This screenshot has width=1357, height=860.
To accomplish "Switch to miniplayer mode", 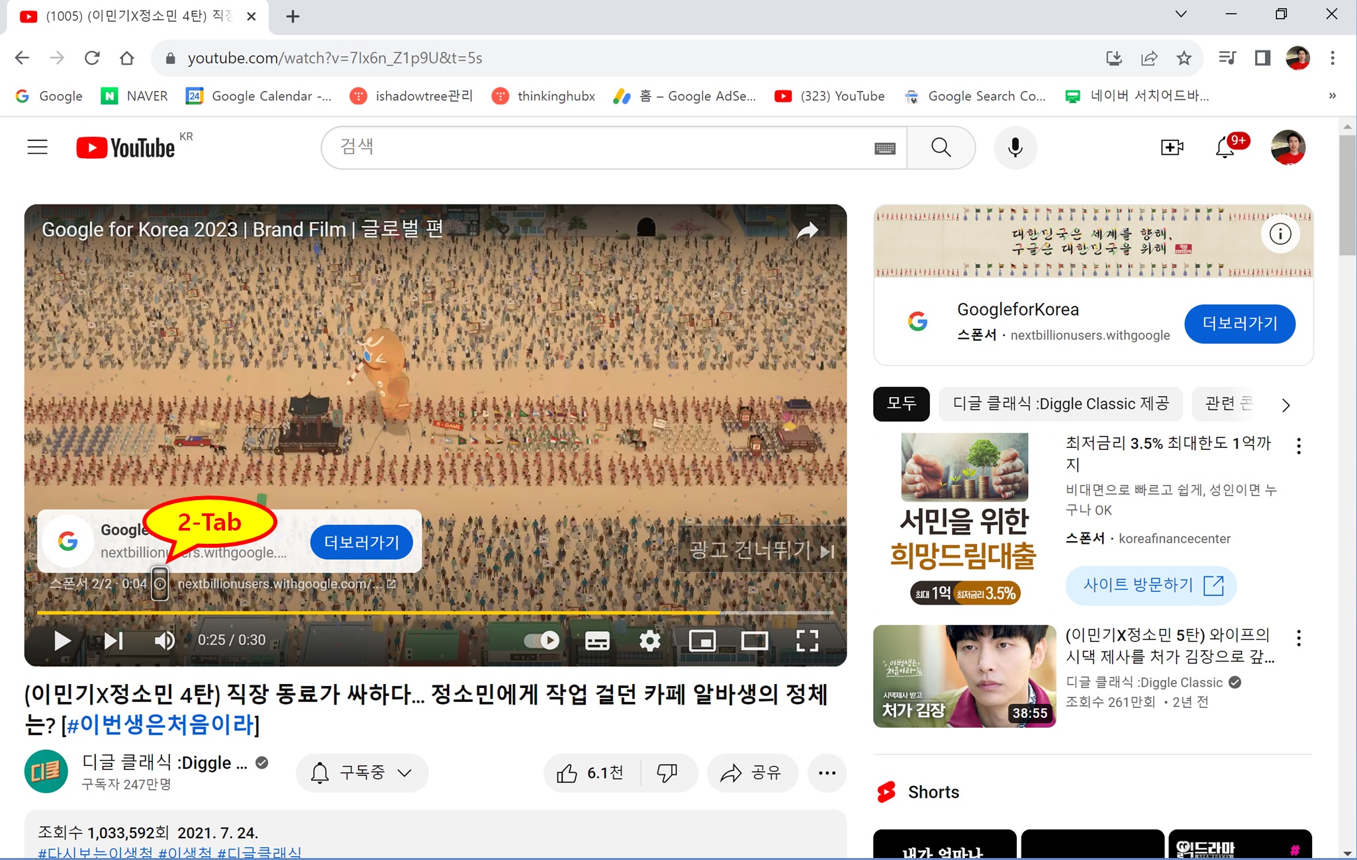I will tap(702, 640).
